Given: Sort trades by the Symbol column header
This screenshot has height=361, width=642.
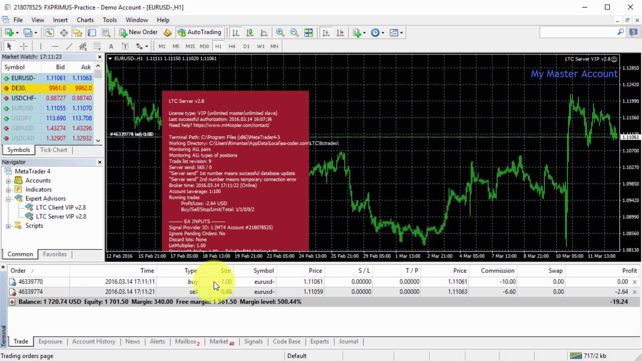Looking at the screenshot, I should click(x=264, y=271).
